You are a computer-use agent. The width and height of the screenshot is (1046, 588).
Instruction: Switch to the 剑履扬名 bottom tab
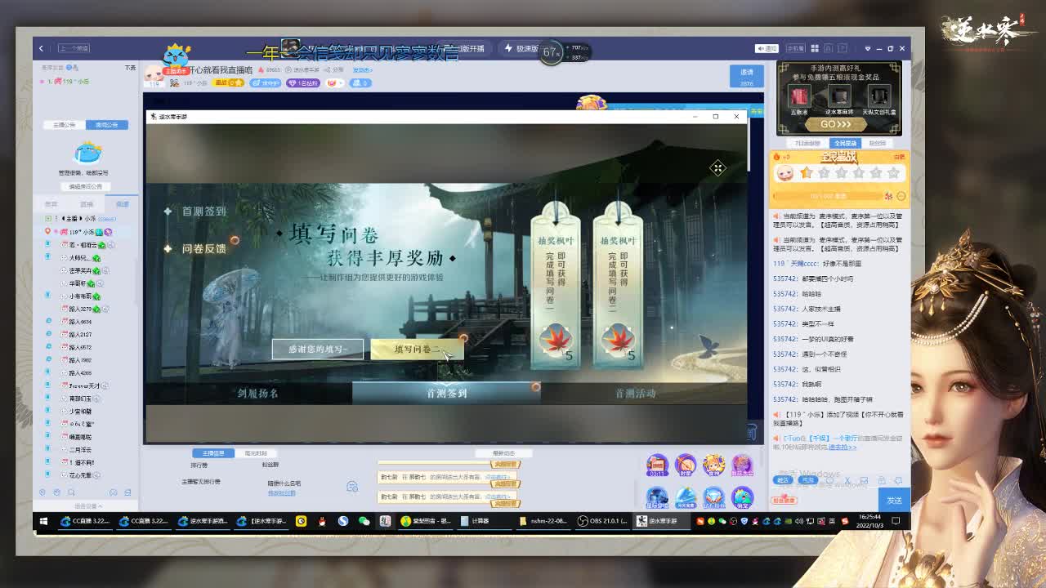click(x=257, y=393)
